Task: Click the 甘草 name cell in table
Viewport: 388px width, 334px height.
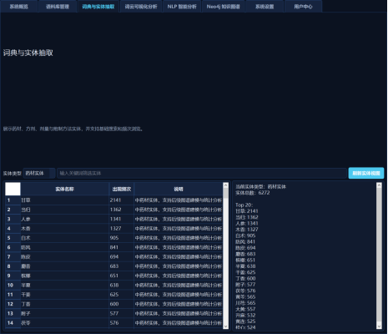Action: tap(64, 200)
